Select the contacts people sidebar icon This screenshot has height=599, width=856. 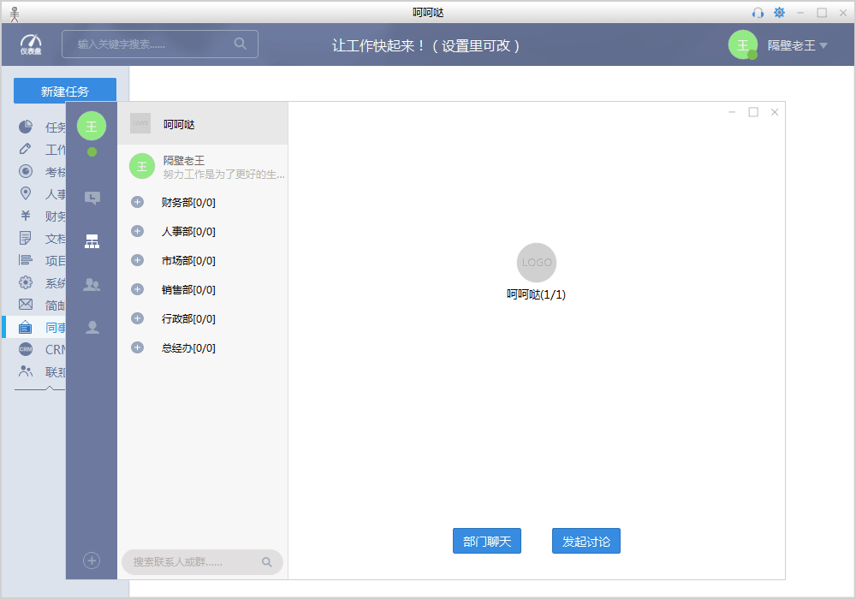coord(25,371)
